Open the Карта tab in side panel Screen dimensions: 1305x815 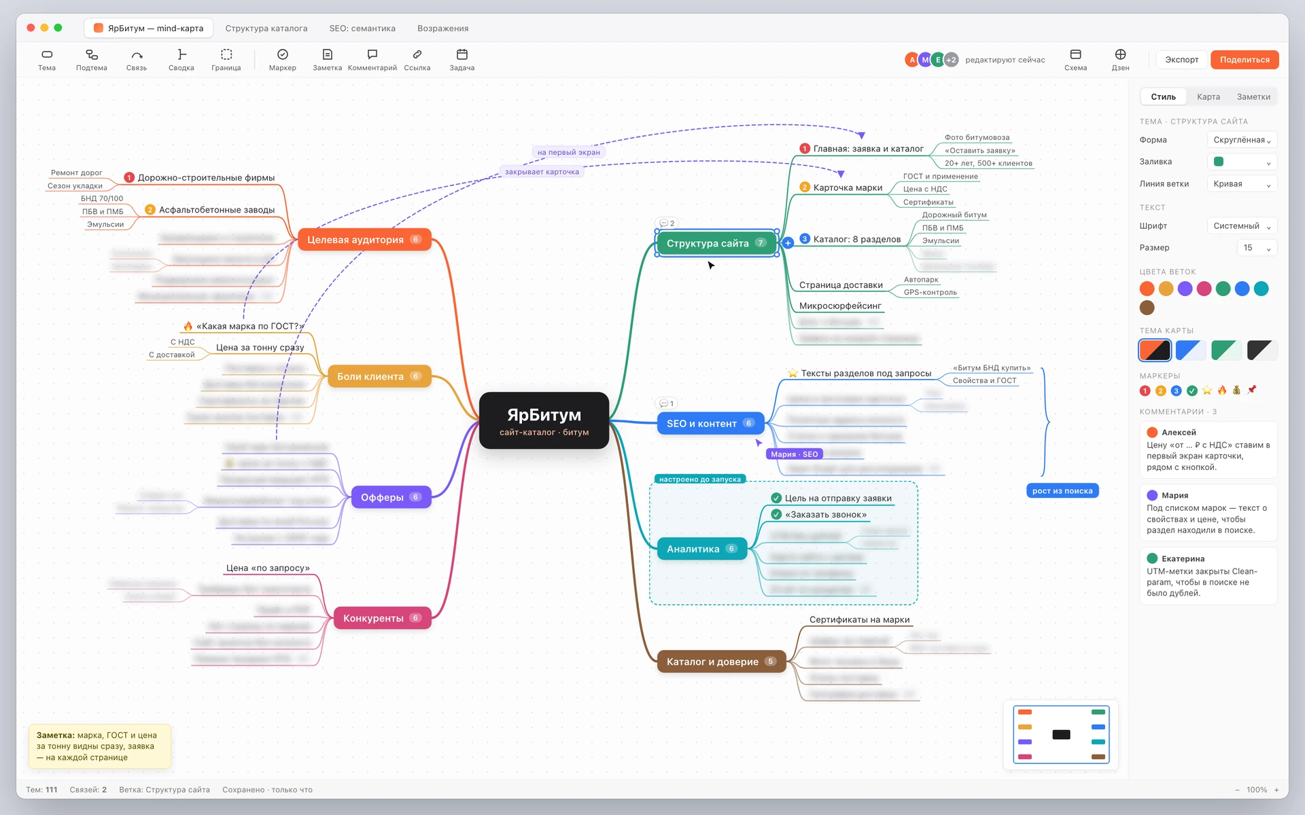click(1208, 96)
